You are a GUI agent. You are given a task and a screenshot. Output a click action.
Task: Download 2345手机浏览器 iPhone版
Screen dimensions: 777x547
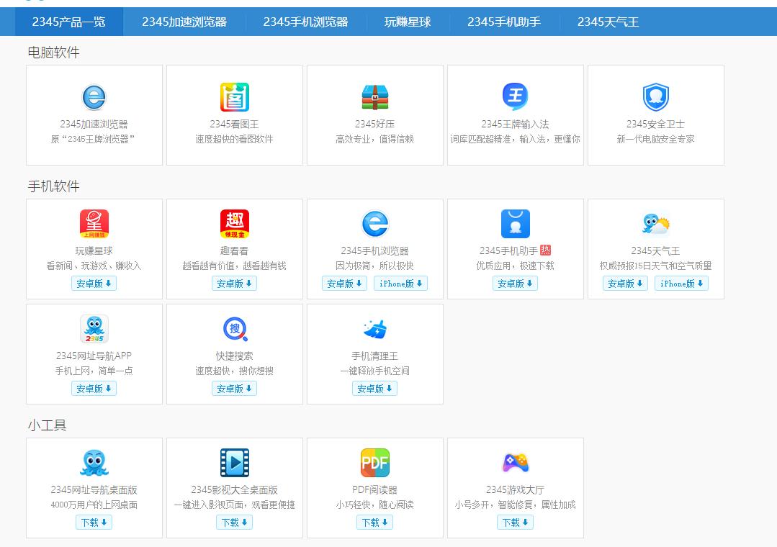click(401, 284)
